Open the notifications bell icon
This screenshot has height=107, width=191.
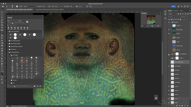178,6
